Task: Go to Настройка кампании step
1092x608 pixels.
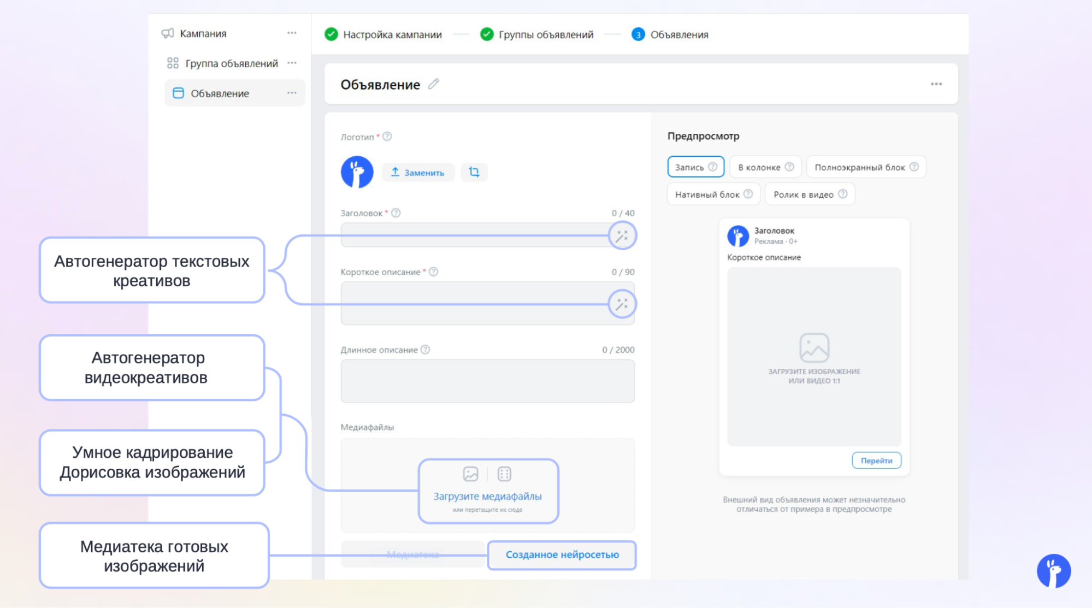Action: pyautogui.click(x=383, y=34)
